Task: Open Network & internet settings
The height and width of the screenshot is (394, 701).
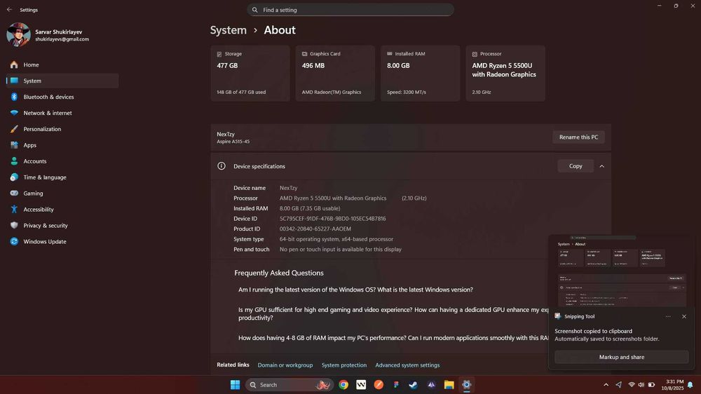Action: (62, 113)
